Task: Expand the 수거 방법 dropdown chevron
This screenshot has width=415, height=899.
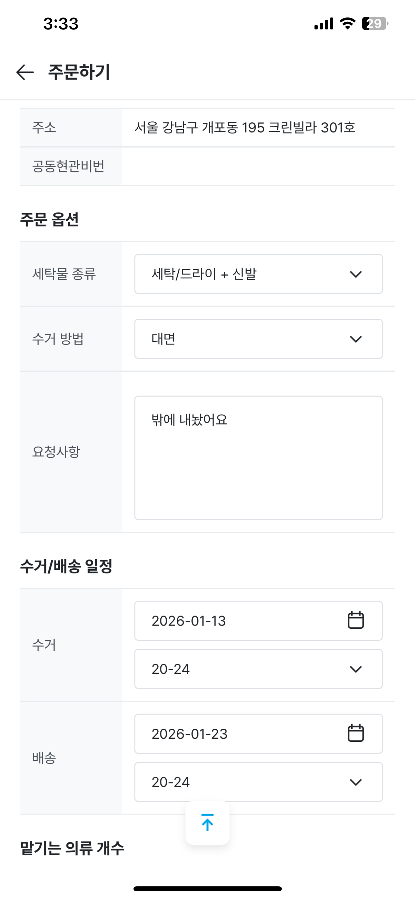Action: [356, 339]
